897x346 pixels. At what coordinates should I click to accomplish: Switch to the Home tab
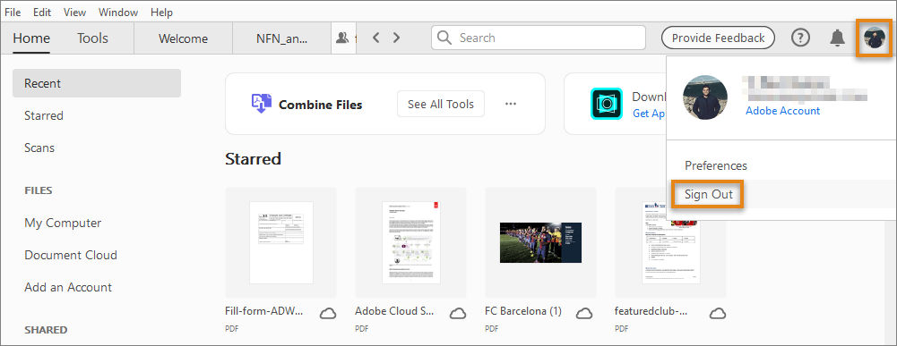click(x=31, y=38)
